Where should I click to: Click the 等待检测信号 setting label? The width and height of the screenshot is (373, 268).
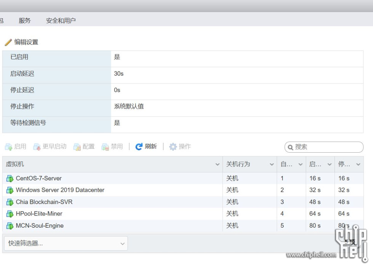click(x=28, y=123)
